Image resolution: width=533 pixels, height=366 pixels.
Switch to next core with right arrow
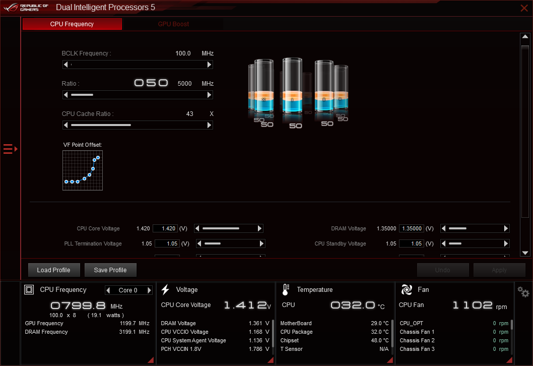click(x=149, y=290)
